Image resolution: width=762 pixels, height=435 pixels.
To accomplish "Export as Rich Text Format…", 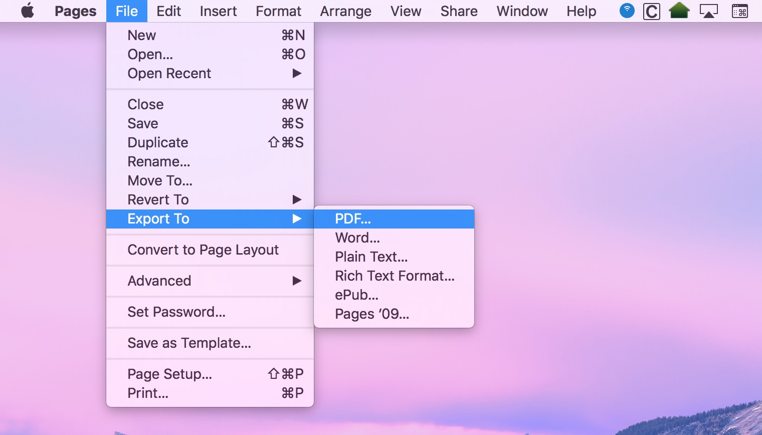I will [x=394, y=276].
